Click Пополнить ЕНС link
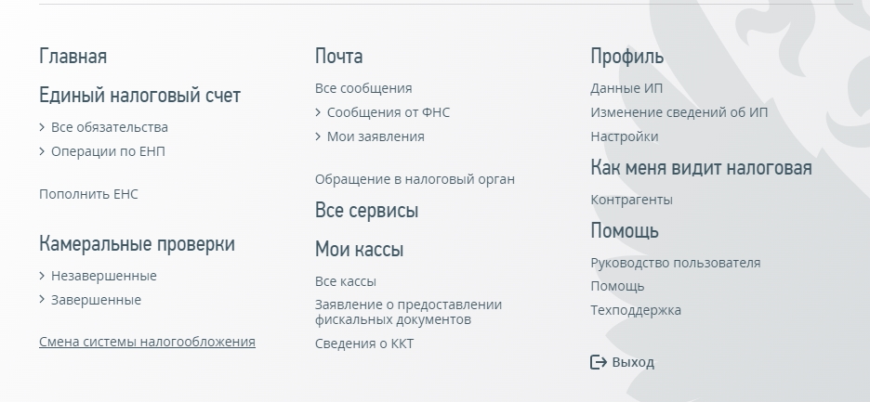Viewport: 870px width, 402px height. (x=88, y=194)
